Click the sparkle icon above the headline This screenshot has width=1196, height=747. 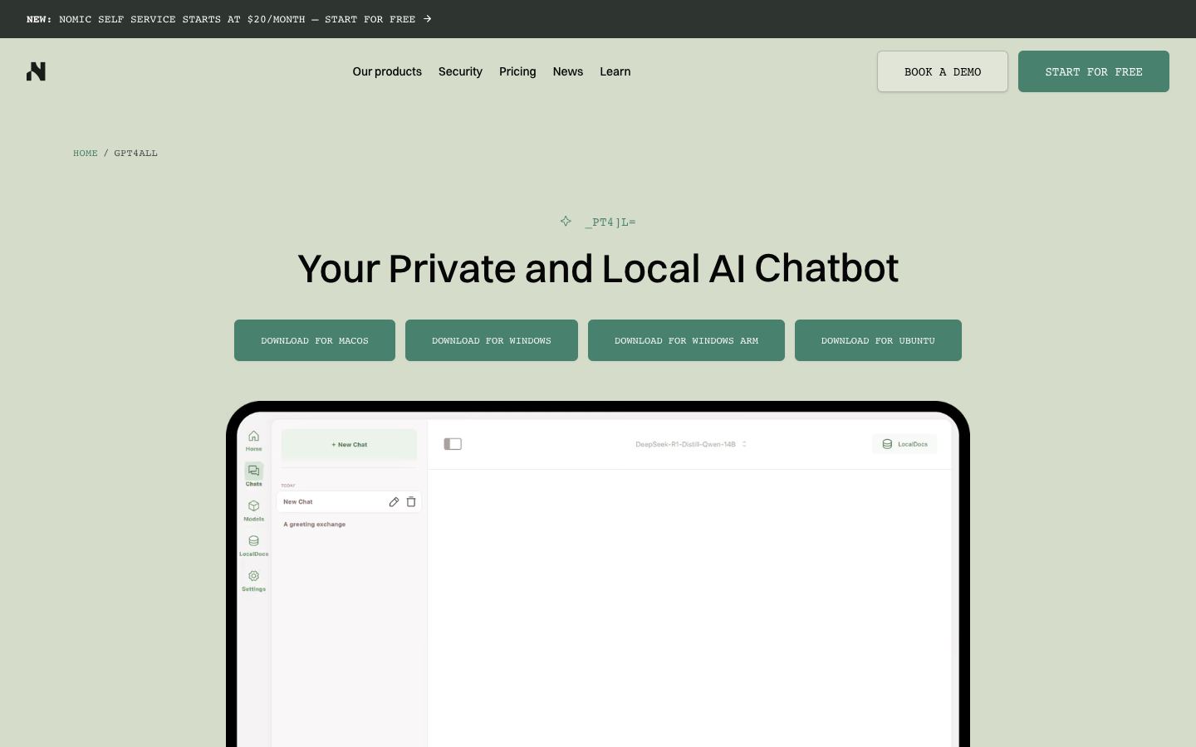[x=566, y=221]
